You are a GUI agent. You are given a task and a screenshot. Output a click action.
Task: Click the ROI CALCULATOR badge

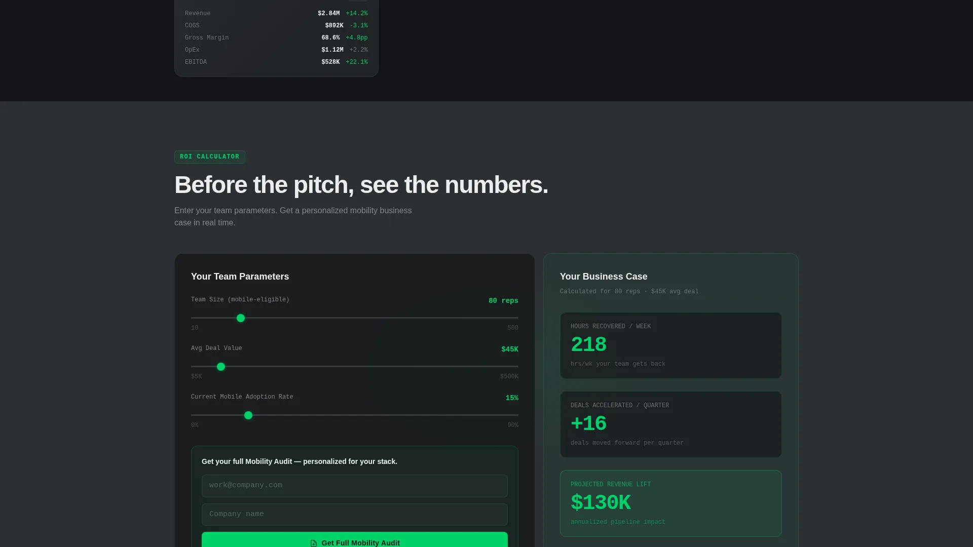point(210,157)
